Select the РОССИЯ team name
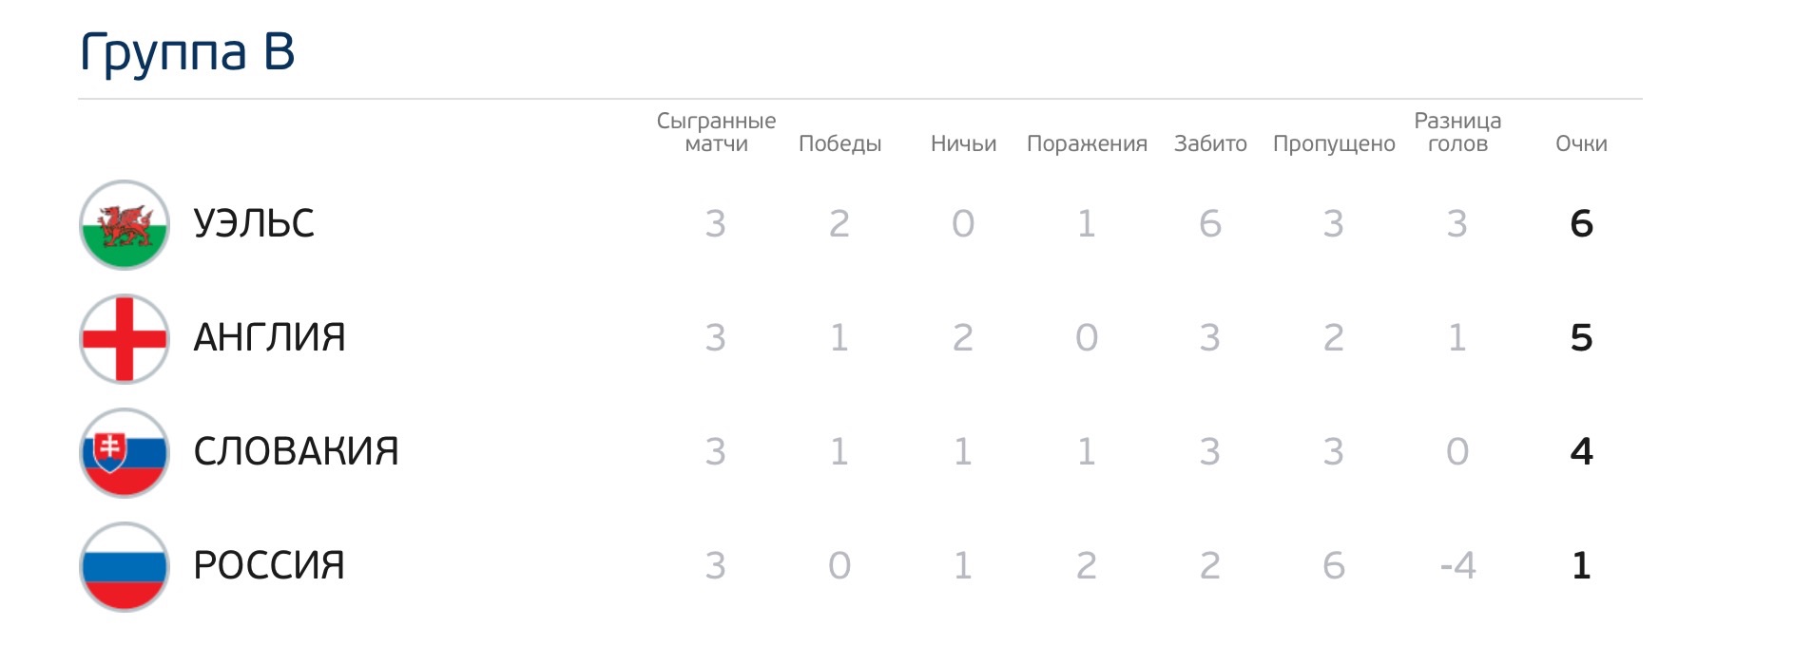Viewport: 1813px width, 645px height. coord(269,566)
